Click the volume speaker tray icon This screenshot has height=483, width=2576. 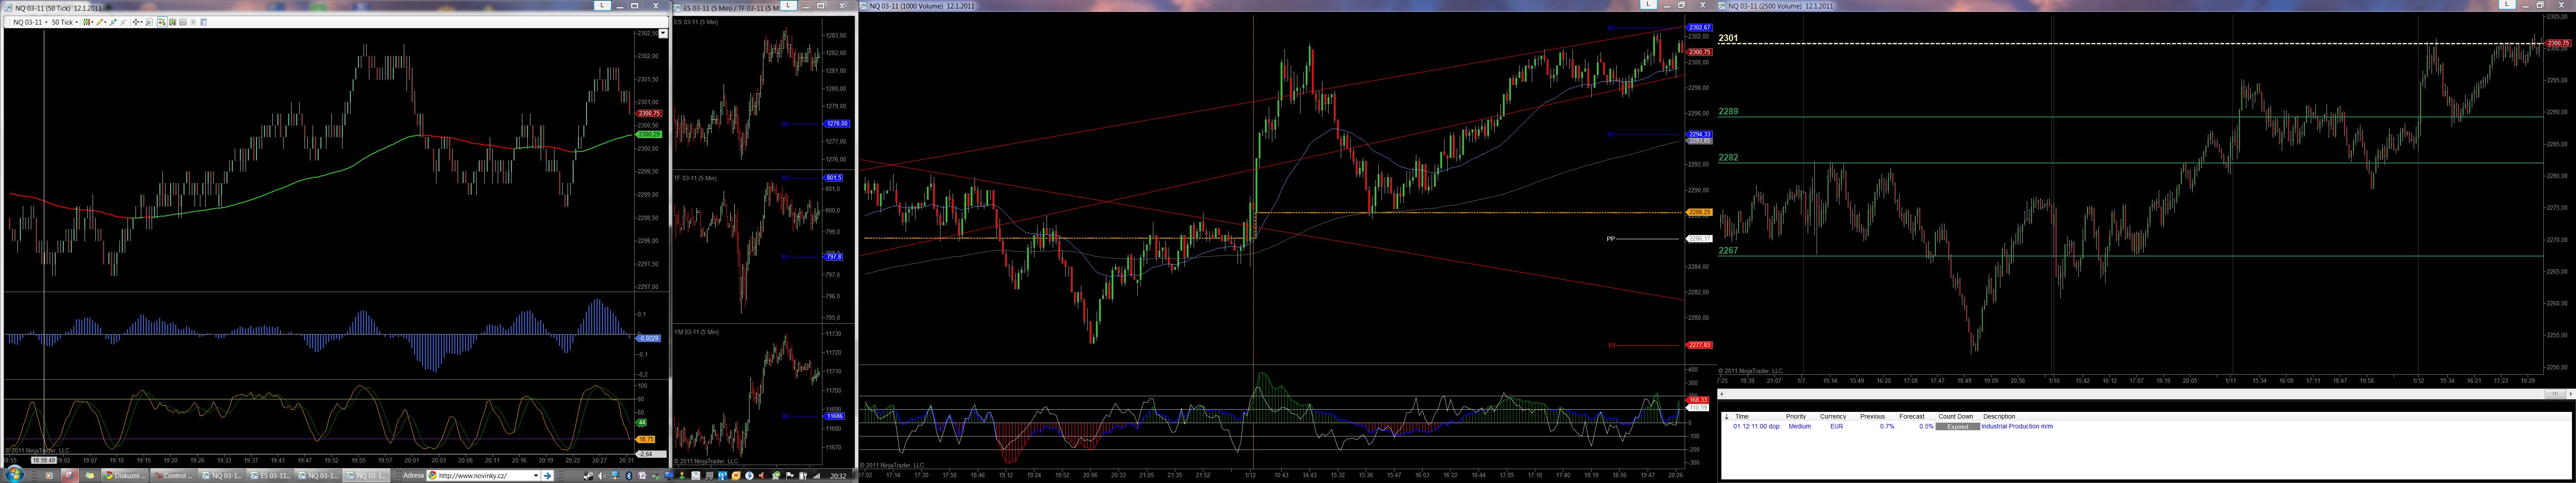point(601,476)
